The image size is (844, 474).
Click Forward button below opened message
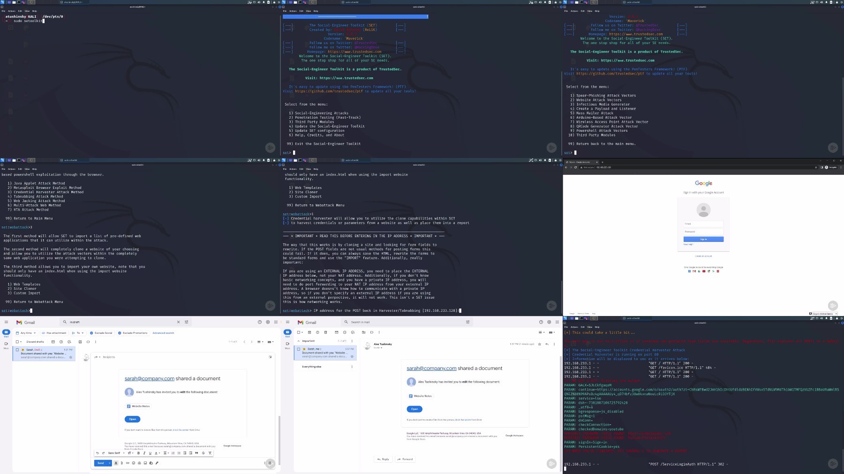tap(405, 459)
